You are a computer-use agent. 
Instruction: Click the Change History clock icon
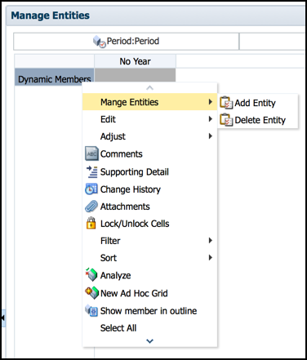click(x=91, y=189)
